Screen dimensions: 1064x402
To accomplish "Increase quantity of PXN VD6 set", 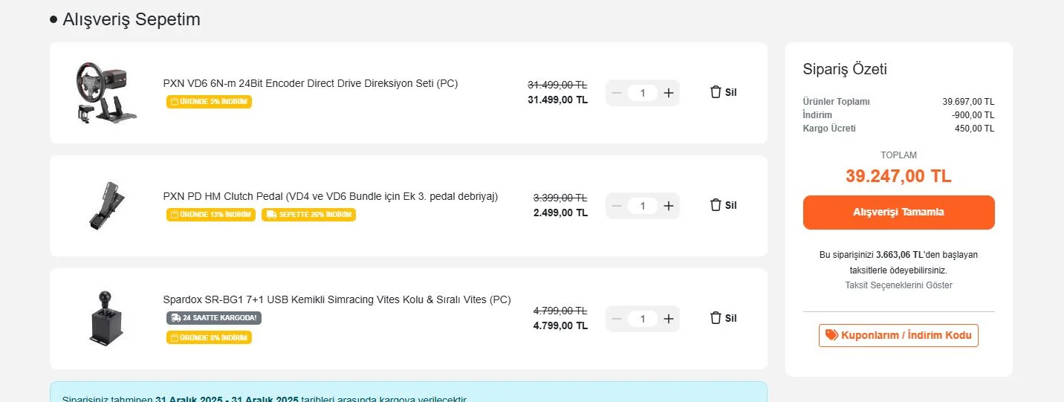I will pyautogui.click(x=669, y=93).
